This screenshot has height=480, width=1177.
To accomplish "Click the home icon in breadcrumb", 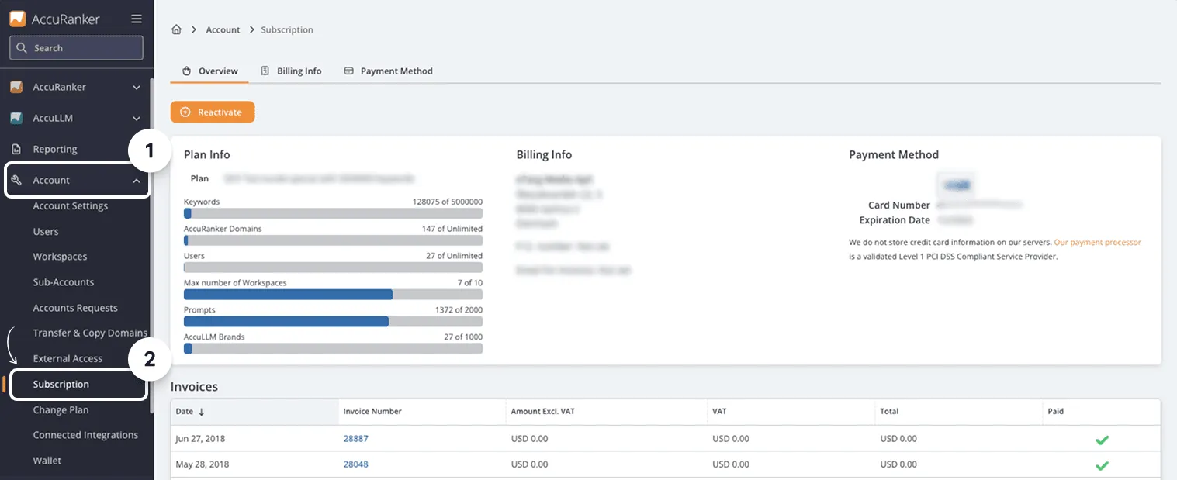I will coord(176,29).
